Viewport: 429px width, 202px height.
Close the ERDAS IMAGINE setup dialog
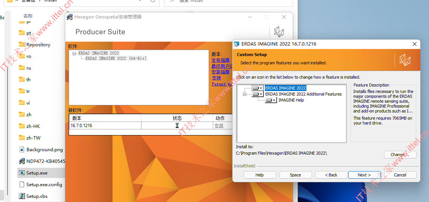click(415, 44)
